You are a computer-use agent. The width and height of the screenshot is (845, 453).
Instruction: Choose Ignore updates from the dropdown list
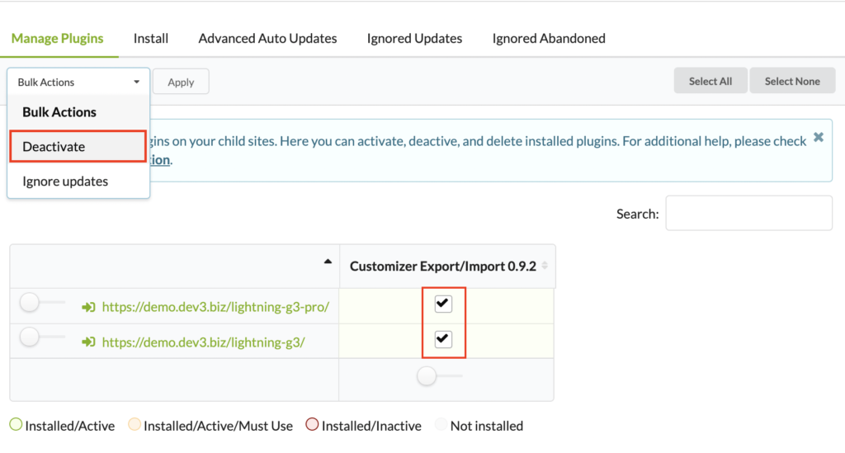(65, 182)
